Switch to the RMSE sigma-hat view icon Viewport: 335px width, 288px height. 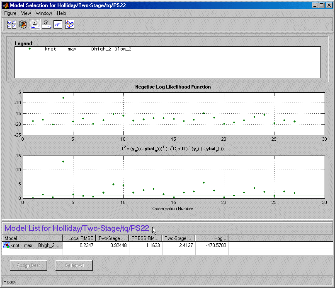(x=46, y=24)
